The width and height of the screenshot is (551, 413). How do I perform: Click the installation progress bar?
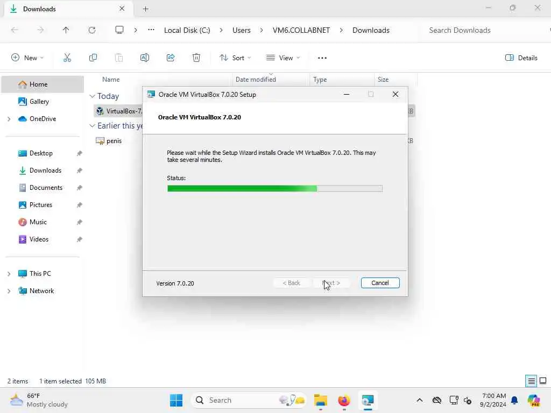click(275, 189)
